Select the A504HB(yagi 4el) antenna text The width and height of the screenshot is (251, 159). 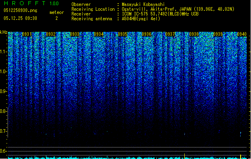tap(141, 19)
